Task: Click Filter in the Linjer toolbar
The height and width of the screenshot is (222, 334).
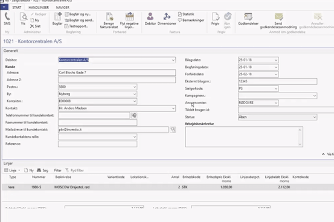Action: click(57, 170)
